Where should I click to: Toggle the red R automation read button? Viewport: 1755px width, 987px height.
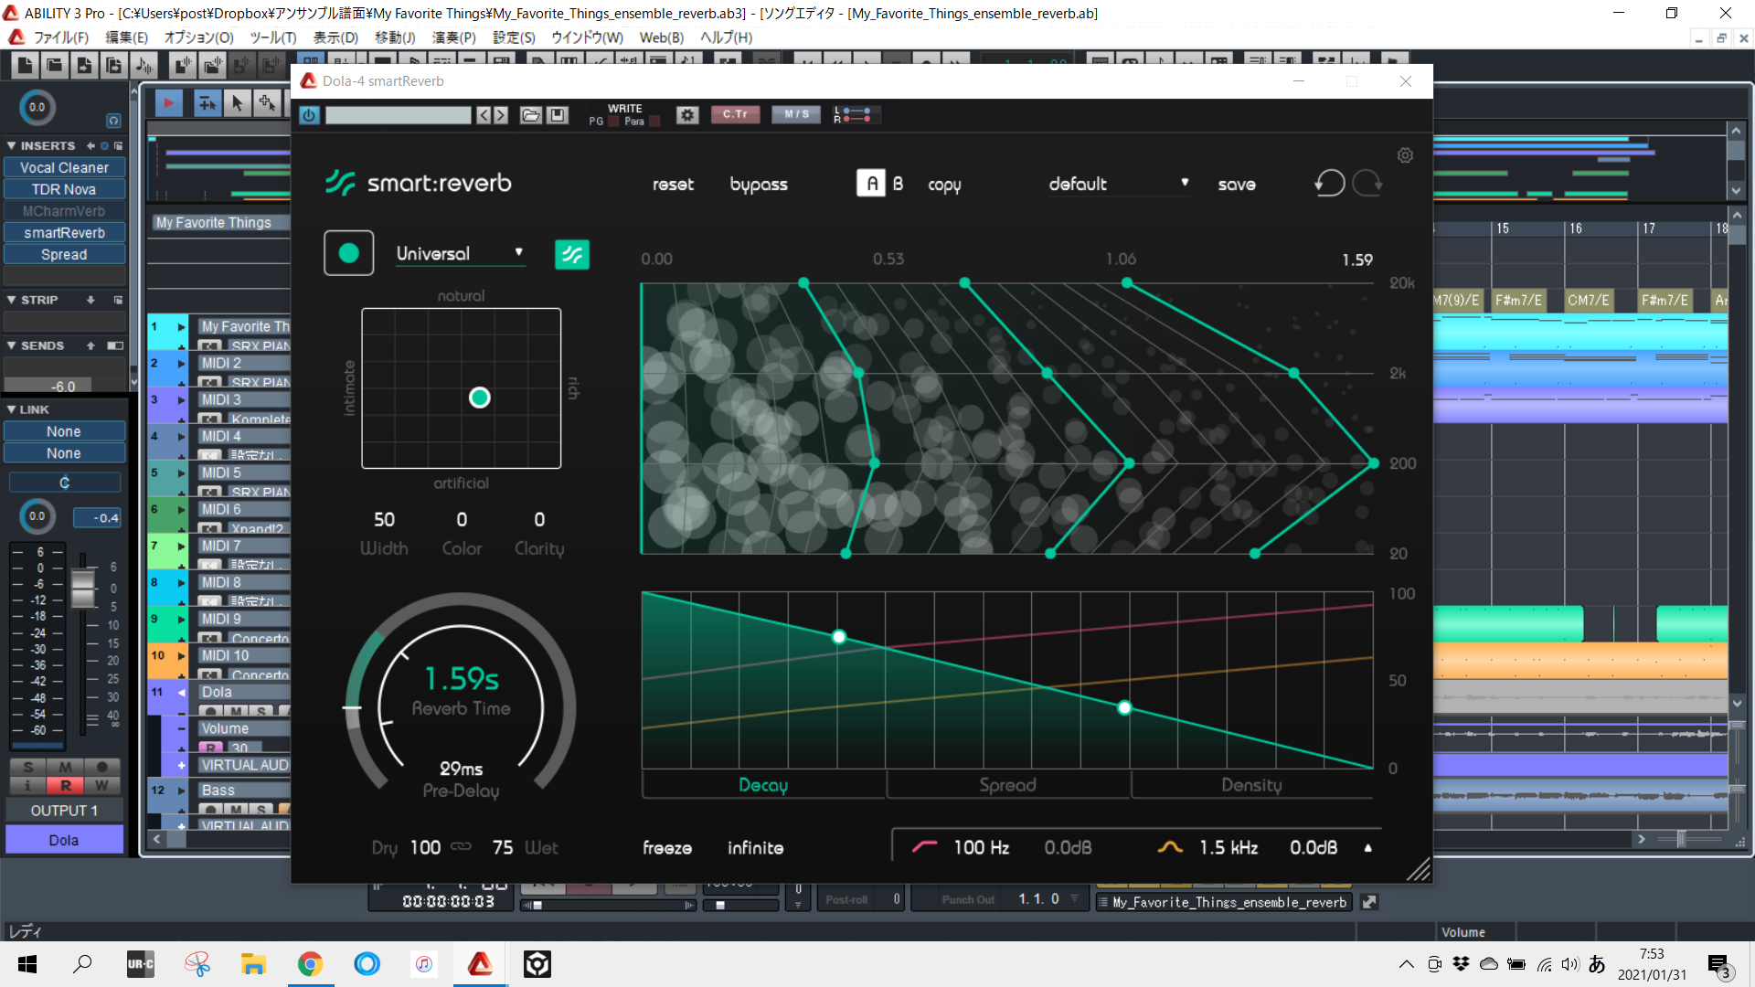pyautogui.click(x=65, y=785)
